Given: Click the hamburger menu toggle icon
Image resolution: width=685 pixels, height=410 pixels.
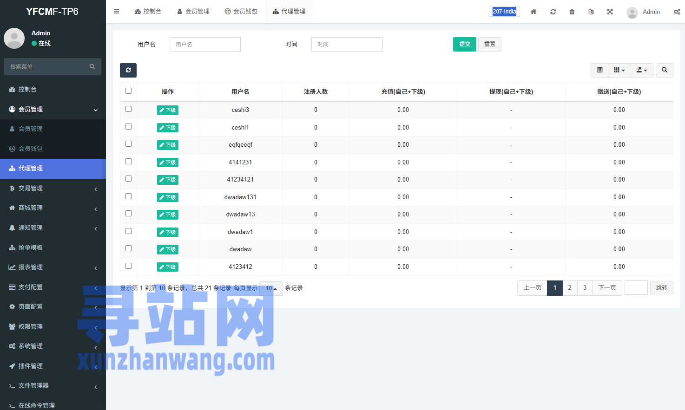Looking at the screenshot, I should (x=117, y=12).
